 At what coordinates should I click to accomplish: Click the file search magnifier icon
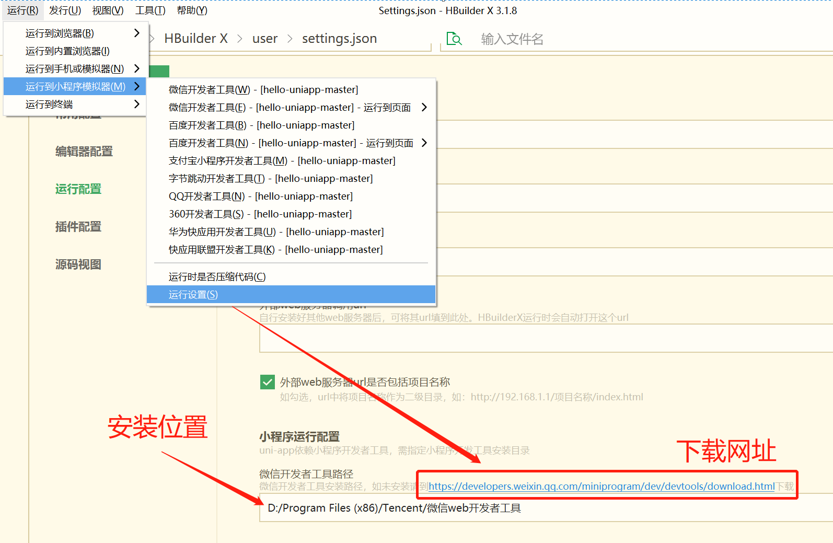[x=454, y=39]
